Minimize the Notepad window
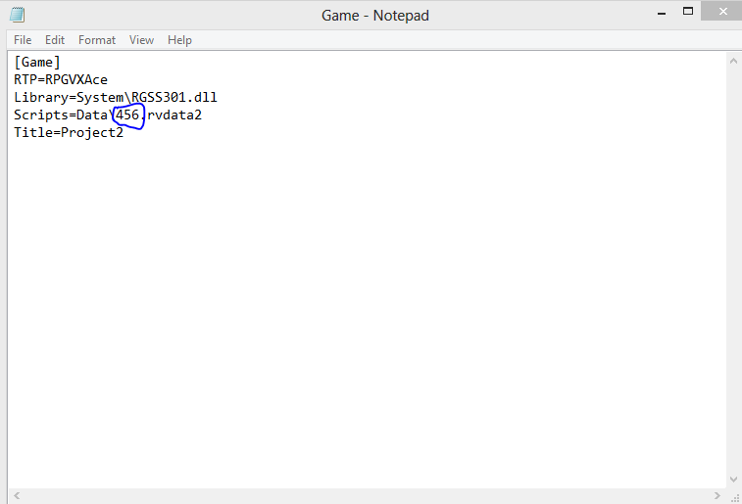Viewport: 742px width, 504px height. click(x=662, y=13)
